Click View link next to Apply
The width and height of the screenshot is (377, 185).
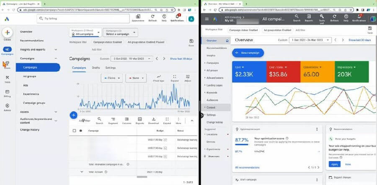[348, 164]
